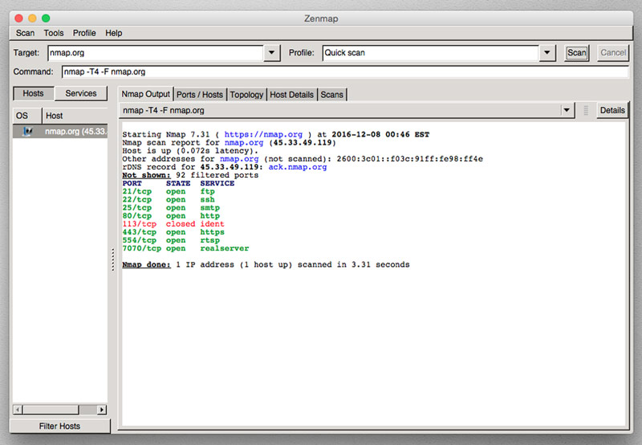Toggle the Hosts view button
Image resolution: width=642 pixels, height=445 pixels.
pyautogui.click(x=33, y=93)
